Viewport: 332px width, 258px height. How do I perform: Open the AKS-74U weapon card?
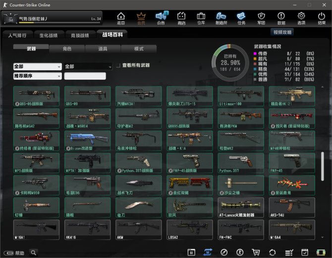pos(292,208)
